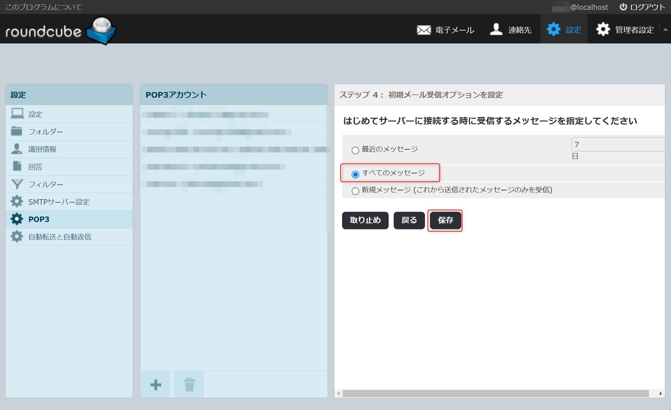
Task: Click the 管理者設定 gear icon
Action: (603, 30)
